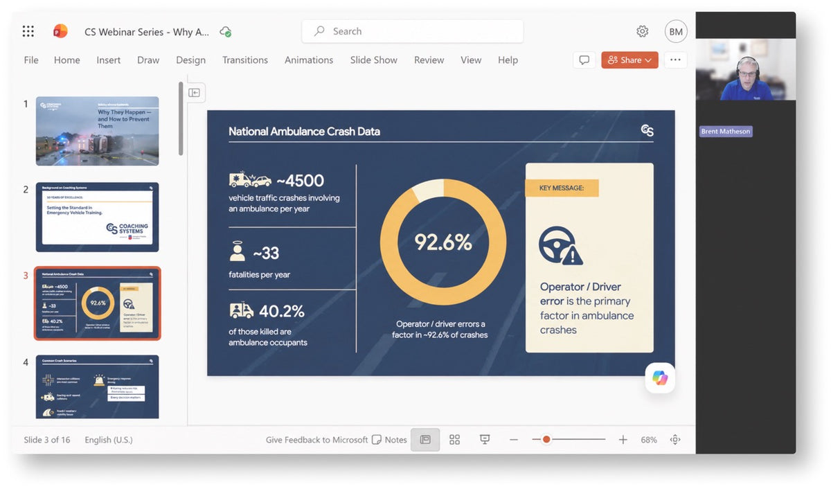
Task: Click the zoom out minus icon
Action: click(514, 440)
